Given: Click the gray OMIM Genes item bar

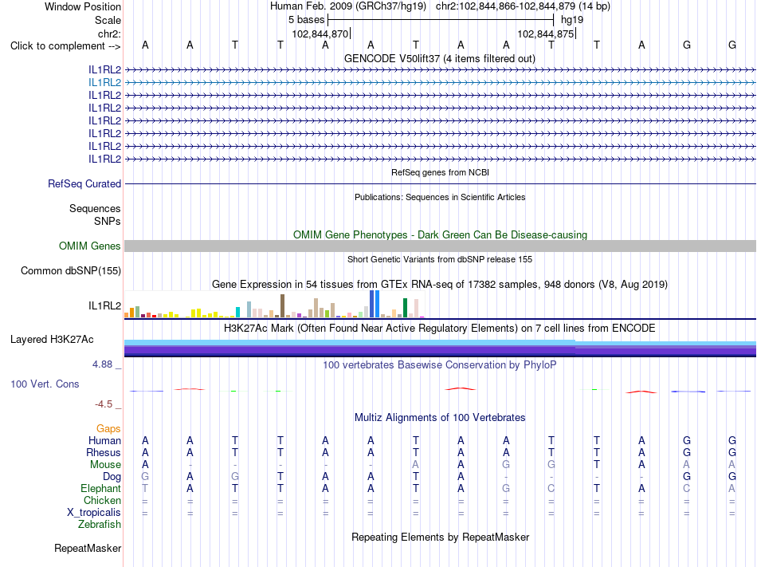Looking at the screenshot, I should pos(440,246).
